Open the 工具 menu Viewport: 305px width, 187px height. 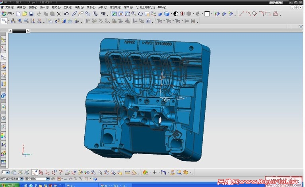[68, 8]
